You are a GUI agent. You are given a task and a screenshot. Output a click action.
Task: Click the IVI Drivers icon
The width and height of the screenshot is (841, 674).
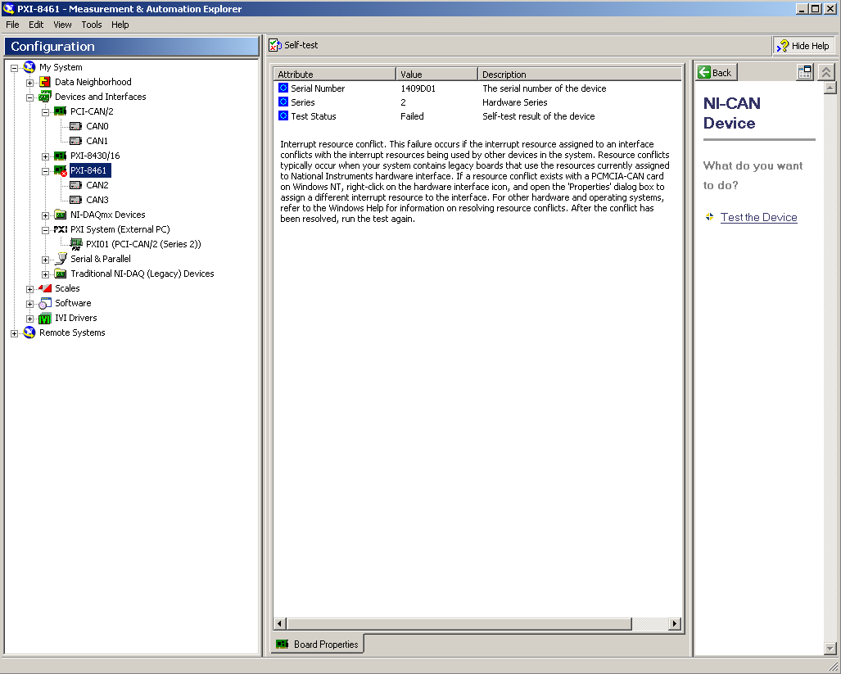tap(45, 318)
